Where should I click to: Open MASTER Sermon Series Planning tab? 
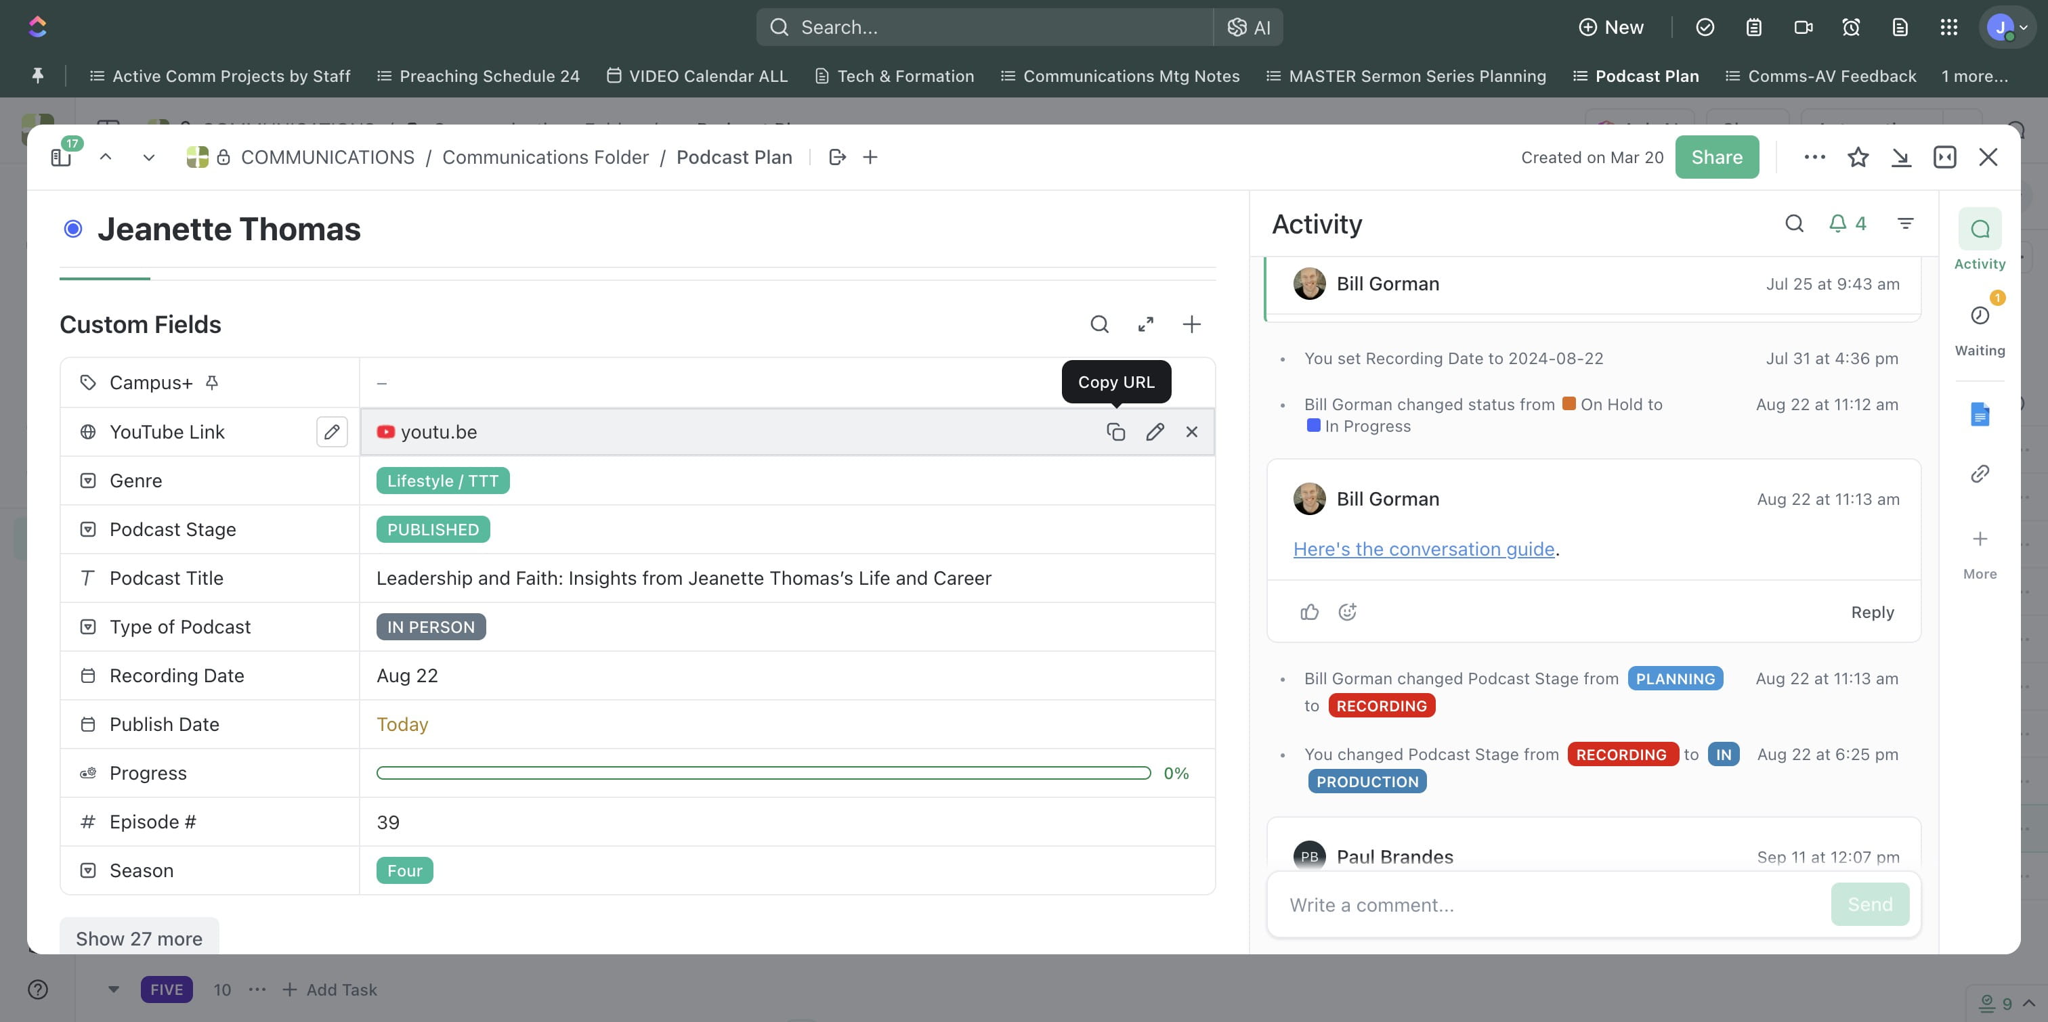coord(1405,76)
